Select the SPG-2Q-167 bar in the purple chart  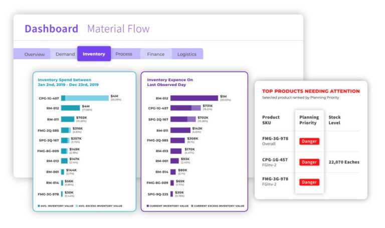[183, 119]
